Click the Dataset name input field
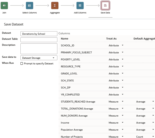The height and width of the screenshot is (138, 155). (39, 34)
